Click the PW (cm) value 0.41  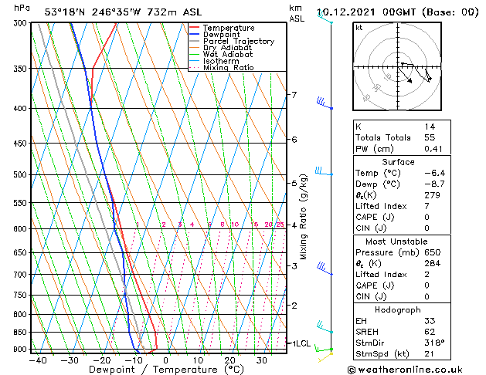(x=433, y=149)
